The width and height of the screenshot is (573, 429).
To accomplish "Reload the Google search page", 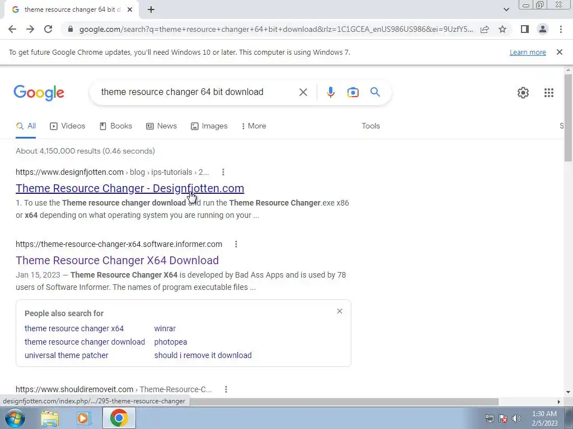I will coord(48,29).
